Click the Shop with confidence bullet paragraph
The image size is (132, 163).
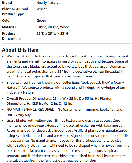pos(66,87)
